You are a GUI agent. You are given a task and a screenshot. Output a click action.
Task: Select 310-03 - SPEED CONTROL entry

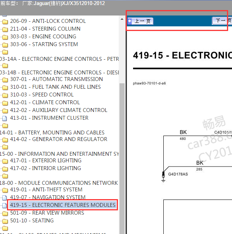42,95
